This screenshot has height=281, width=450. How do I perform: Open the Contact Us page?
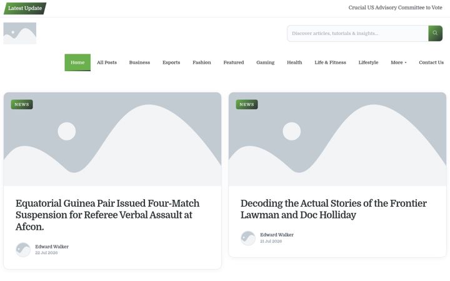431,62
